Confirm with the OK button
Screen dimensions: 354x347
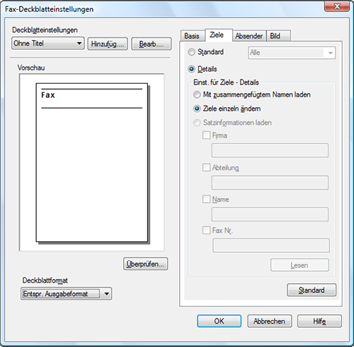pos(219,321)
